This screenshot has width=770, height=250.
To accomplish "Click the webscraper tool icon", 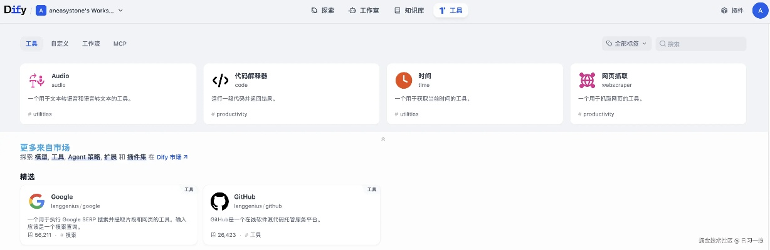I will pyautogui.click(x=587, y=80).
